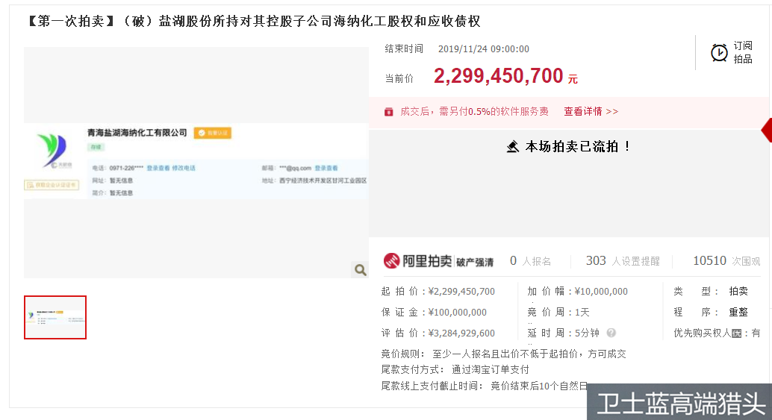Click the help icon beside 延时周期
The height and width of the screenshot is (420, 772).
(611, 333)
